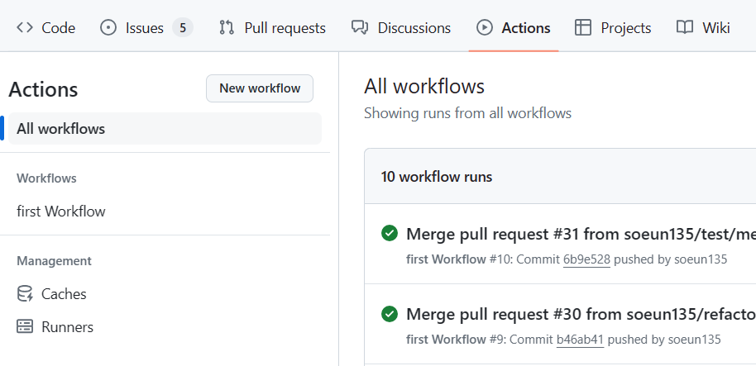The image size is (756, 366).
Task: Open the Code tab
Action: (45, 28)
